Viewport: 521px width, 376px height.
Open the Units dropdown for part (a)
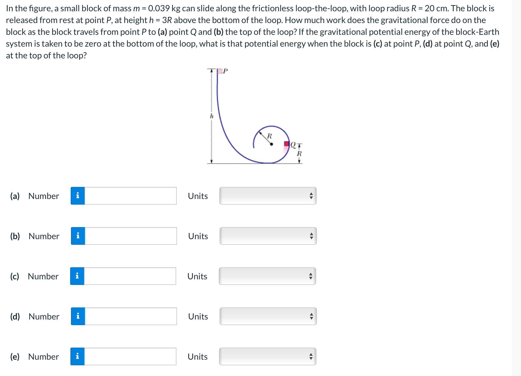pos(268,196)
